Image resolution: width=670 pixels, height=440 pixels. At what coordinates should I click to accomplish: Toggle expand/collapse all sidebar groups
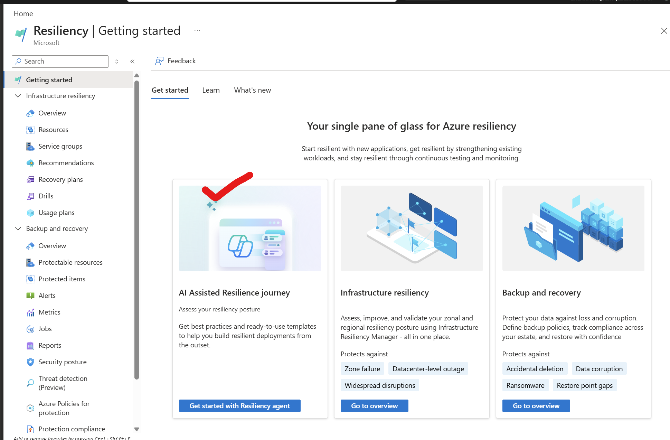point(117,62)
